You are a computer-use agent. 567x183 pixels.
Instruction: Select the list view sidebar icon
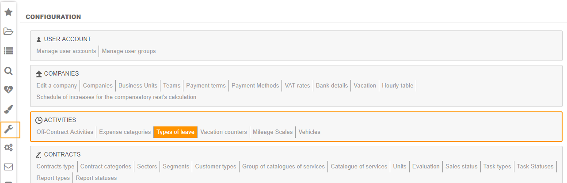click(8, 51)
